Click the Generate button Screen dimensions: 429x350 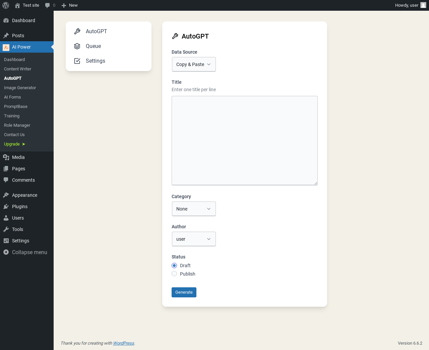point(184,292)
